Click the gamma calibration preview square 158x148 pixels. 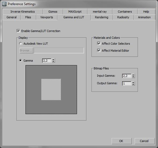pos(51,90)
